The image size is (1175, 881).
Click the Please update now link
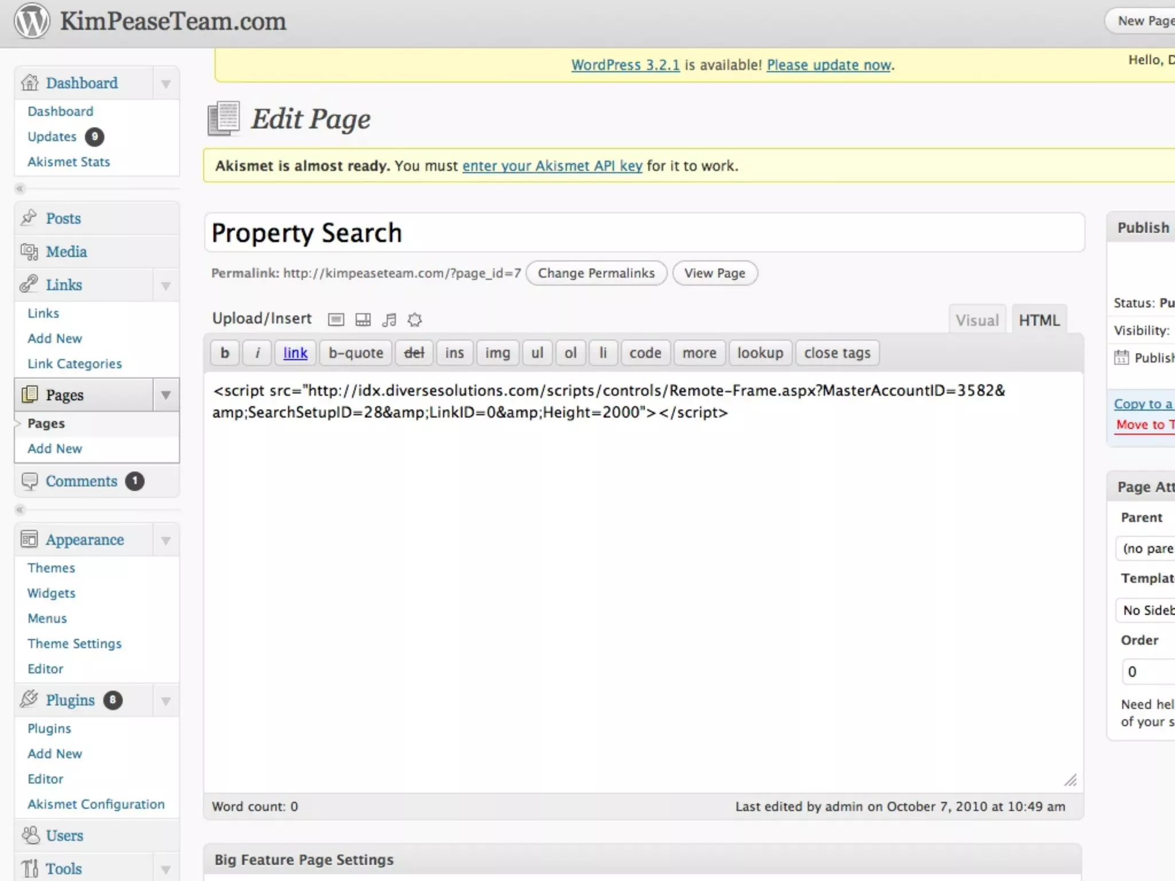click(x=828, y=65)
